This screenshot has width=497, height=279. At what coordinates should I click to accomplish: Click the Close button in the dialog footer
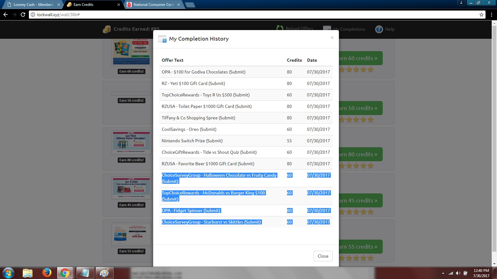tap(323, 256)
